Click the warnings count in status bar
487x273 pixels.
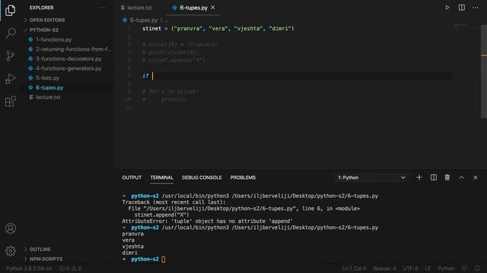pyautogui.click(x=76, y=268)
